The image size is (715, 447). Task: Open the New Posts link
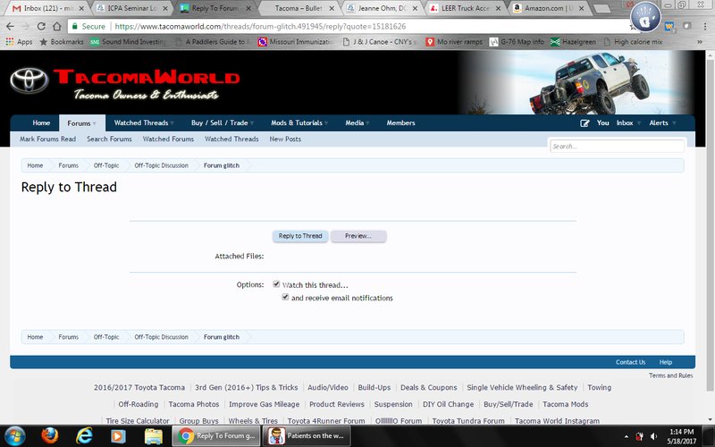click(285, 139)
